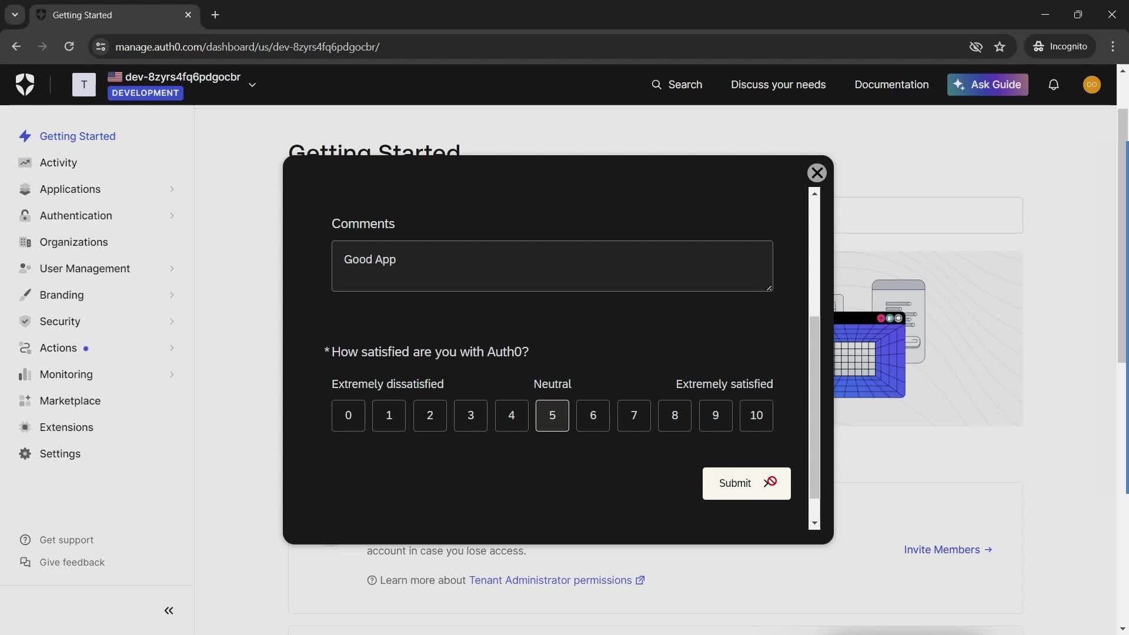Expand the Authentication submenu chevron
Image resolution: width=1129 pixels, height=635 pixels.
point(172,216)
